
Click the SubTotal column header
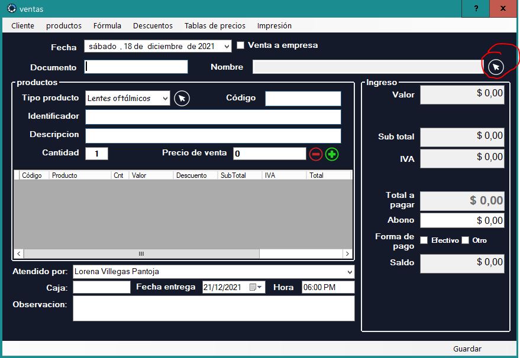coord(240,175)
